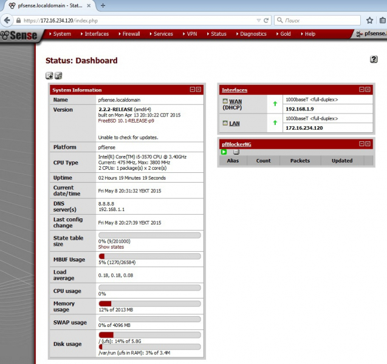Viewport: 387px width, 364px height.
Task: Minimize the Interfaces widget
Action: pos(361,90)
